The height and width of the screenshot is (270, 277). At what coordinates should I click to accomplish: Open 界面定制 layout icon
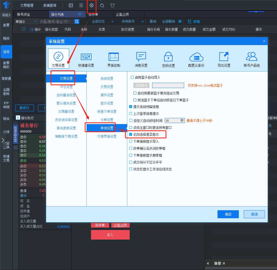[114, 60]
